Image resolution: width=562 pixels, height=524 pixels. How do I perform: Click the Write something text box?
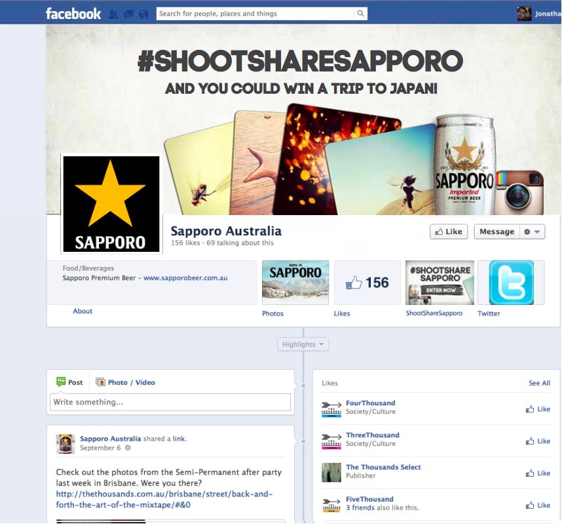(x=170, y=402)
